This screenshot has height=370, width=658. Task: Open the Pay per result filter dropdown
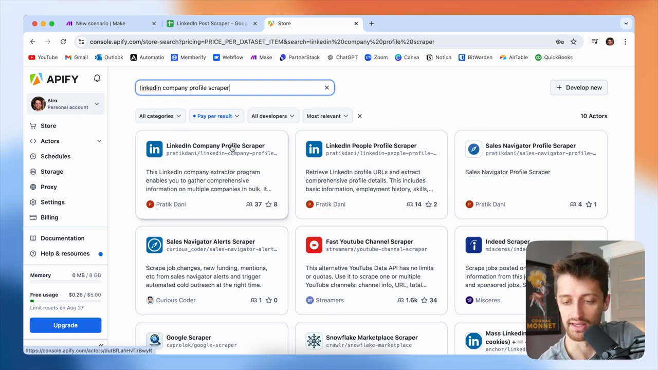click(216, 116)
